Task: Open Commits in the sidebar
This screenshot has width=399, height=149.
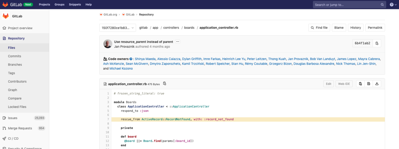Action: coord(15,56)
